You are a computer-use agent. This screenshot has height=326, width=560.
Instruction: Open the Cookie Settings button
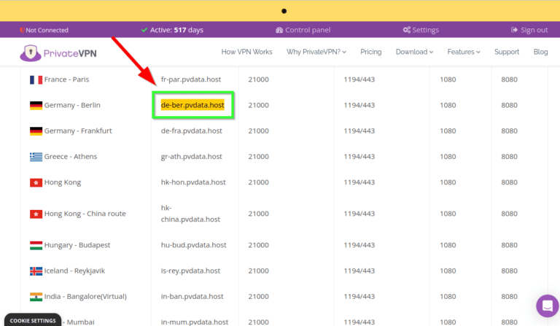[x=33, y=320]
